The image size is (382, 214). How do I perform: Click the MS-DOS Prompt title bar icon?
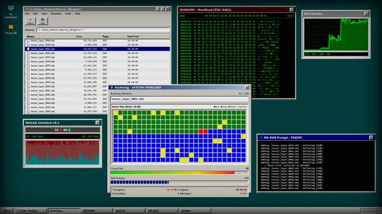click(x=261, y=137)
